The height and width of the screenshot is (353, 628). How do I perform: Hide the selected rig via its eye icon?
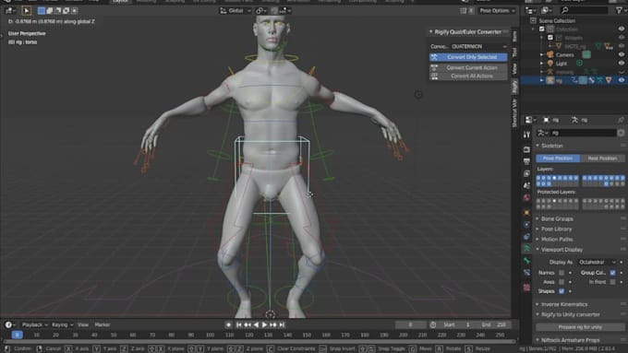click(622, 80)
